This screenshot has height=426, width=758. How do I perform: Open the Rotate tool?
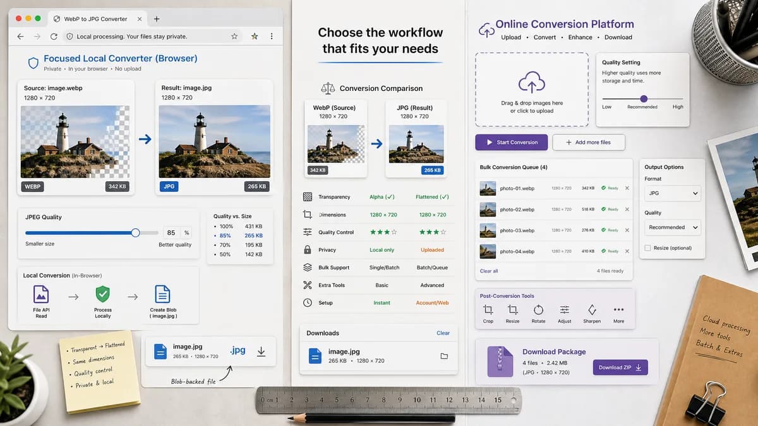tap(538, 310)
